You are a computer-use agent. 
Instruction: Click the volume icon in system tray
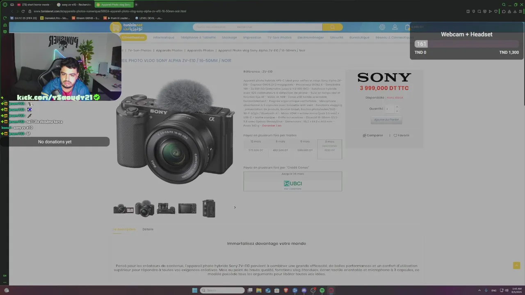tap(507, 290)
